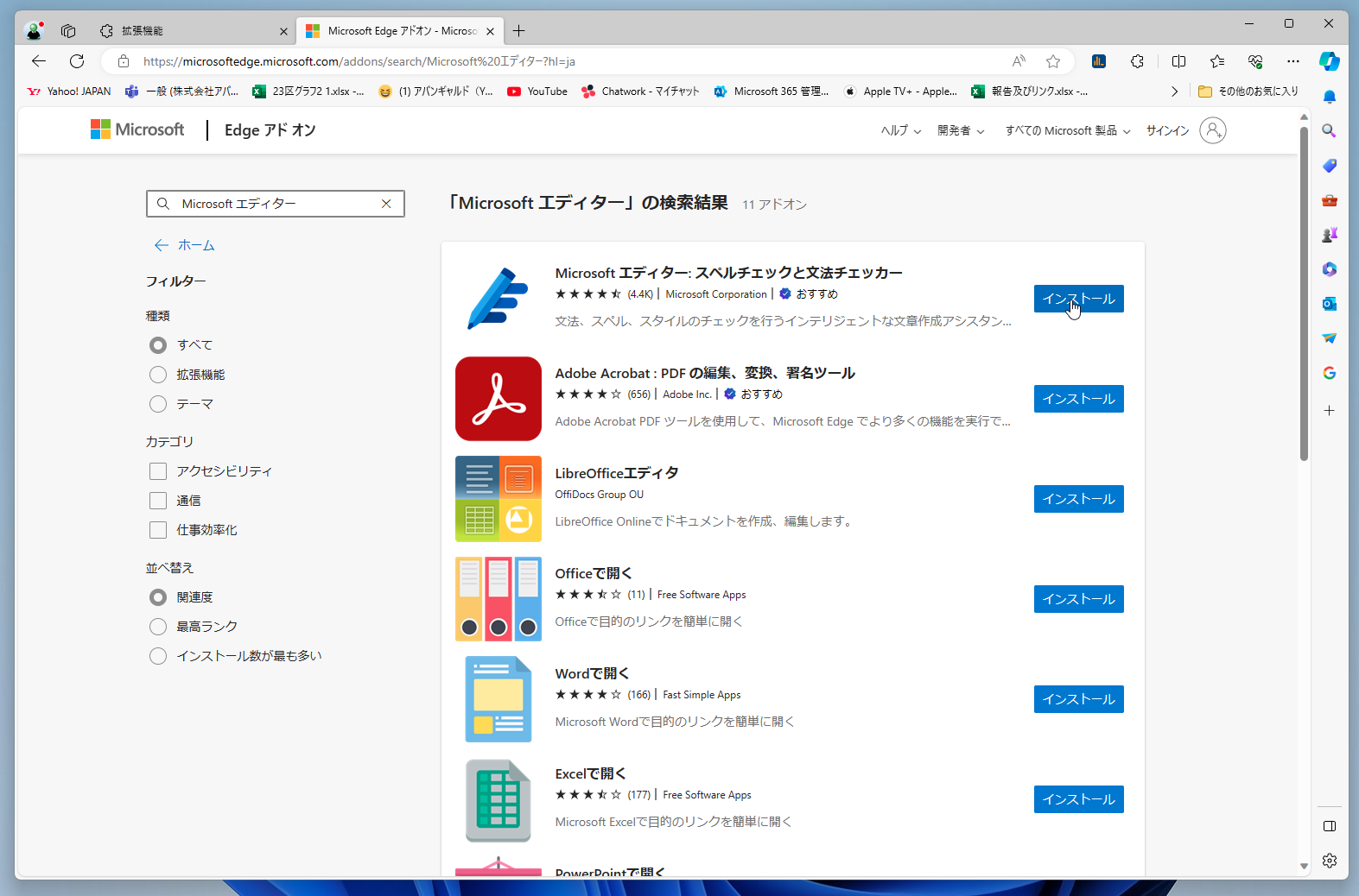Viewport: 1359px width, 896px height.
Task: Click the page vertical scrollbar
Action: pyautogui.click(x=1304, y=293)
